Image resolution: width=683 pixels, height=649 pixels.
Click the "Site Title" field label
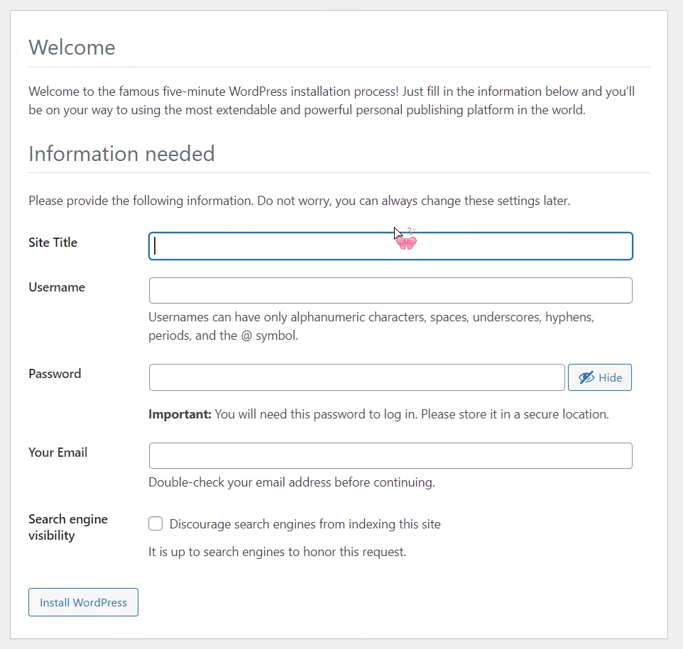53,243
